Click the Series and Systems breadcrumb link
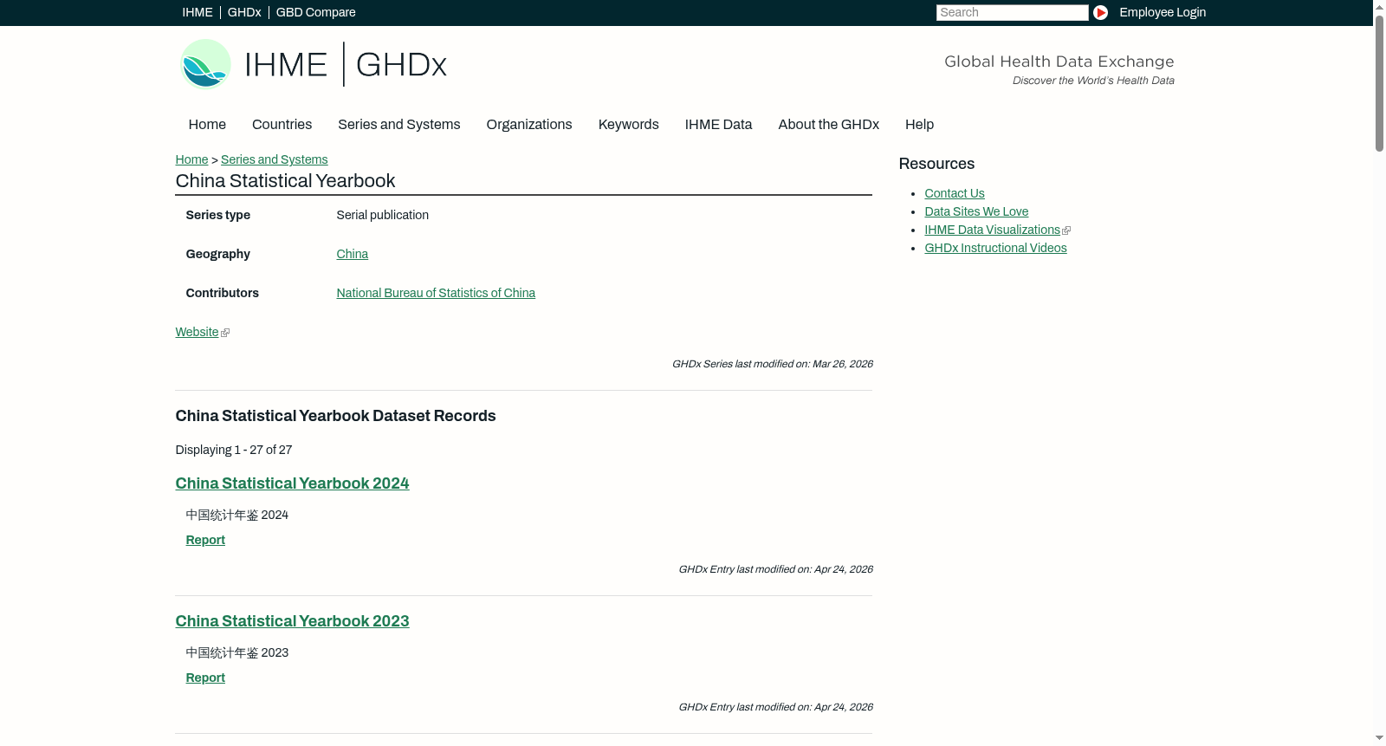Screen dimensions: 1386x746 (x=275, y=159)
